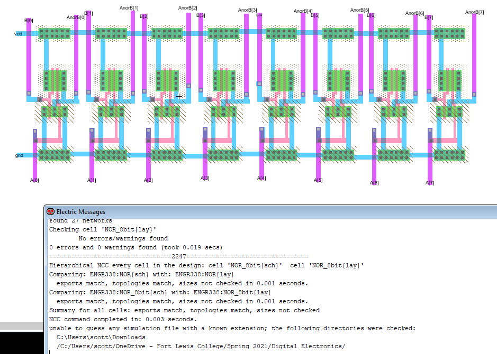Image resolution: width=497 pixels, height=354 pixels.
Task: Click the "unable to guess any simulation file" line
Action: click(232, 328)
